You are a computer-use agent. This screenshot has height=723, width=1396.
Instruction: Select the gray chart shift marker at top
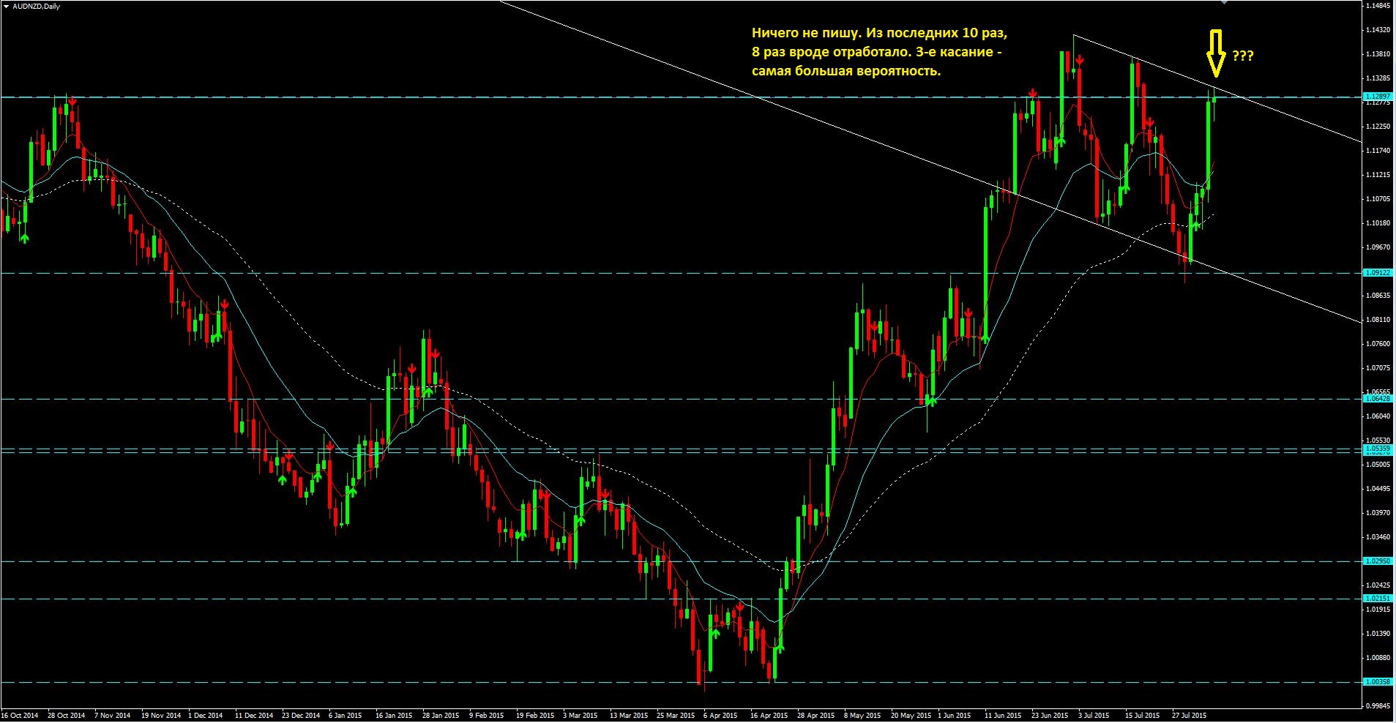1225,3
